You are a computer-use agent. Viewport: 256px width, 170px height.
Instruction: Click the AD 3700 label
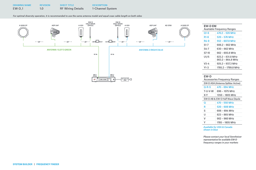coord(168,25)
